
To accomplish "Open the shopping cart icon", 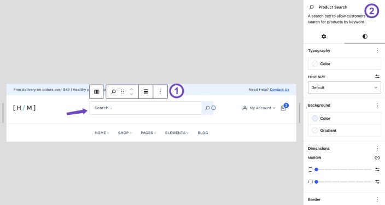I will [283, 108].
